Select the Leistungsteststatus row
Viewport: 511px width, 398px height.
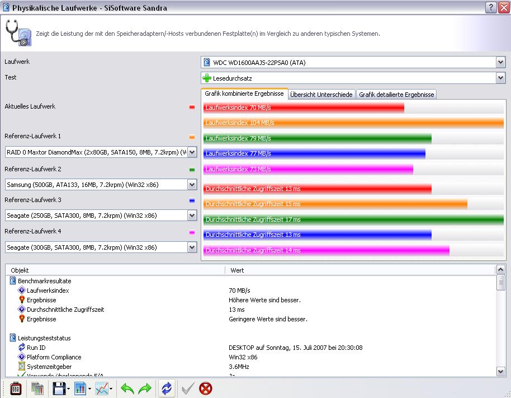pos(251,338)
